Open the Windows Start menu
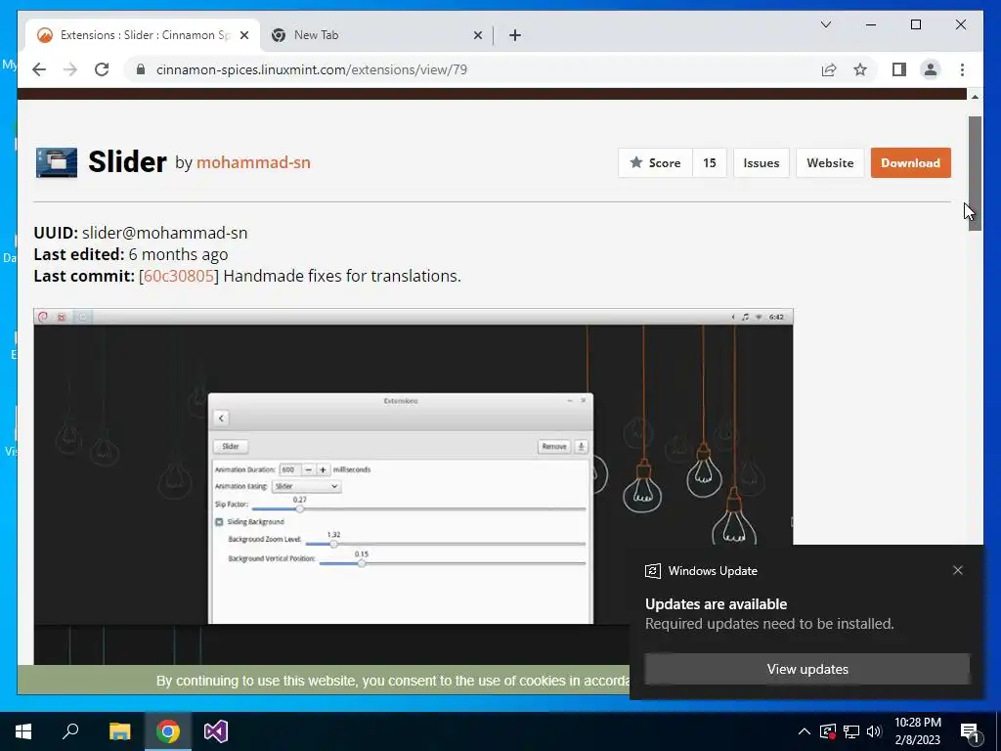 [23, 731]
